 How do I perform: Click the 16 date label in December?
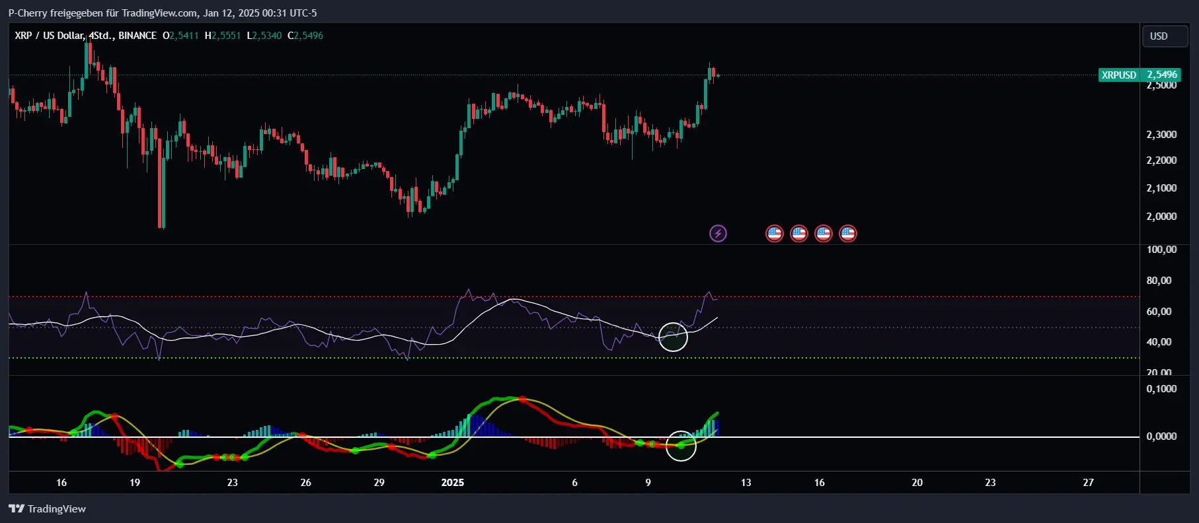click(x=61, y=483)
